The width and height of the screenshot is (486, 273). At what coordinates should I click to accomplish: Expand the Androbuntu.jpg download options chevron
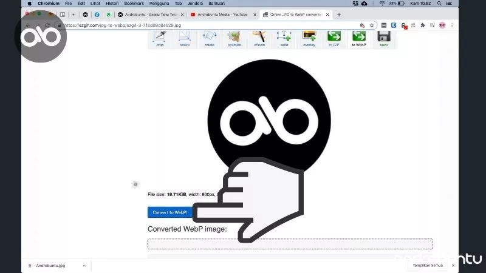pos(84,266)
